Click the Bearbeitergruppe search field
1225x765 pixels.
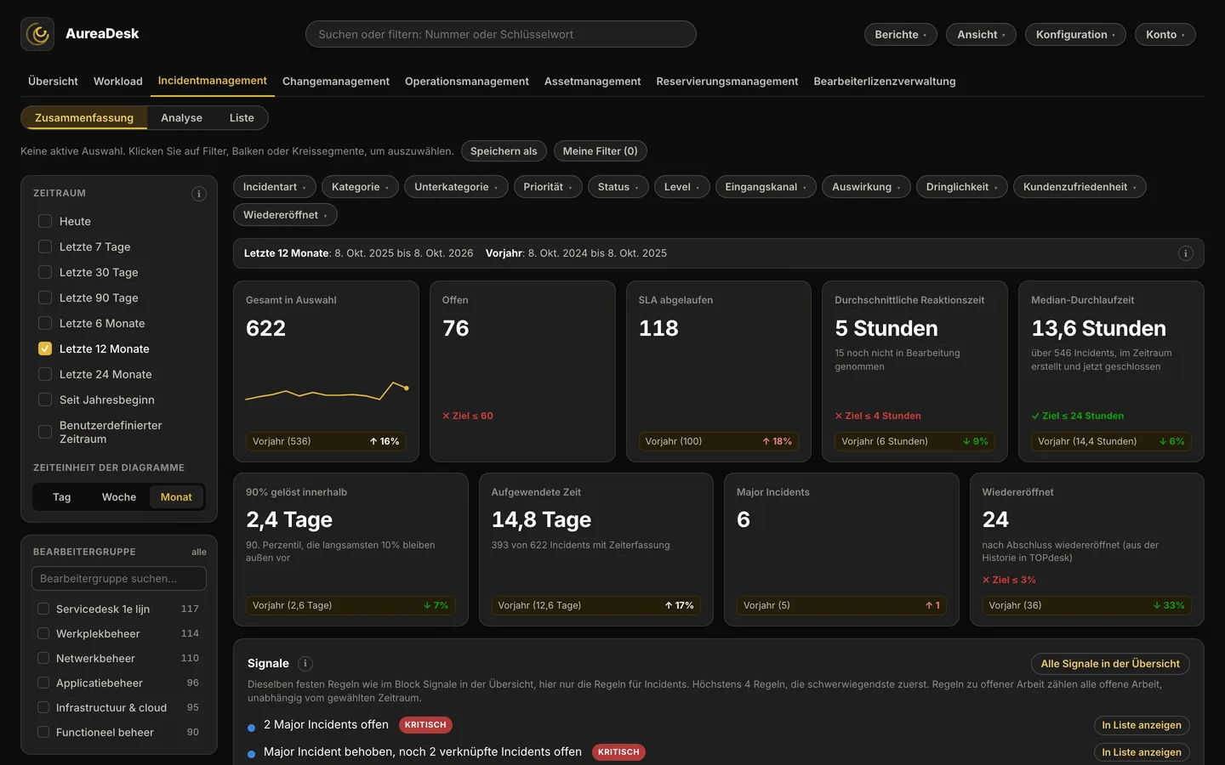(x=119, y=579)
